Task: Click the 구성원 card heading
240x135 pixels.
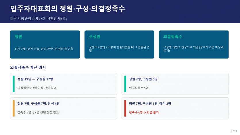Action: [x=95, y=37]
